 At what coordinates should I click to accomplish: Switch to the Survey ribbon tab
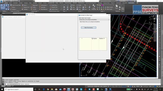tap(45, 3)
